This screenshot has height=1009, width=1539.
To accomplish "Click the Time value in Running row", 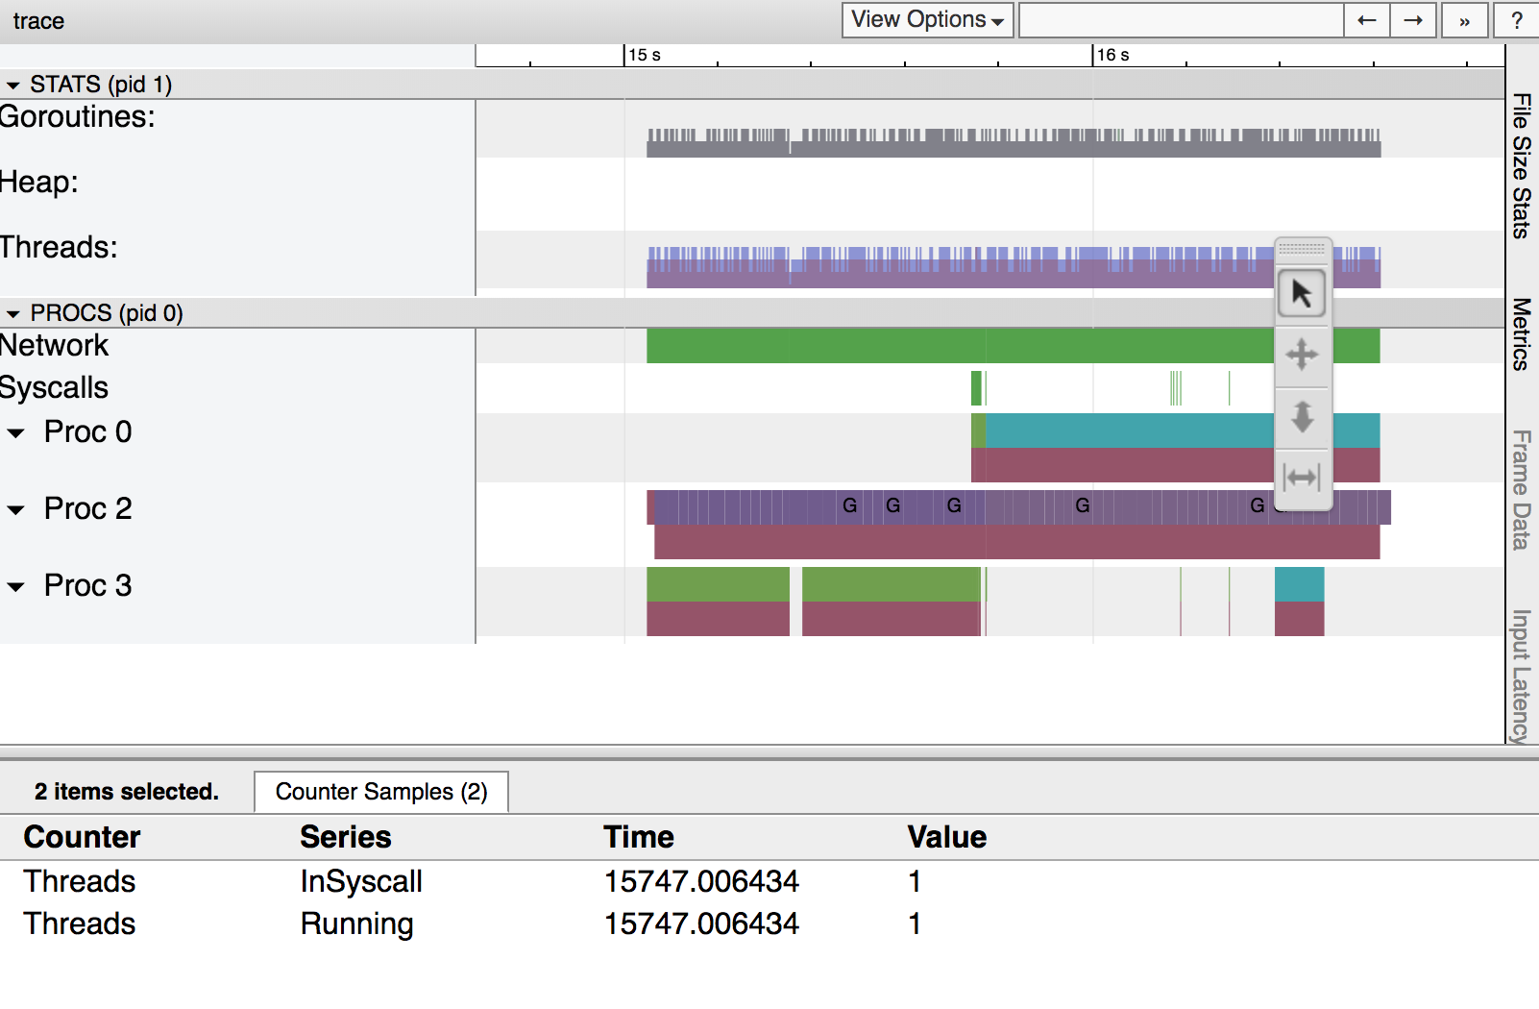I will pos(701,923).
